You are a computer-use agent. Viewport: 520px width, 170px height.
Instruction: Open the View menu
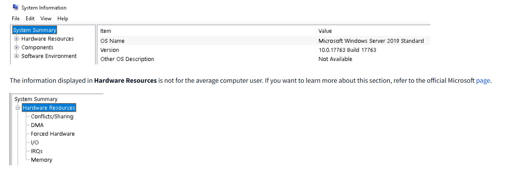tap(46, 19)
